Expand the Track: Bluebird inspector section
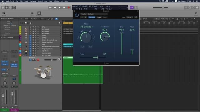Image resolution: width=200 pixels, height=112 pixels. tap(2, 38)
